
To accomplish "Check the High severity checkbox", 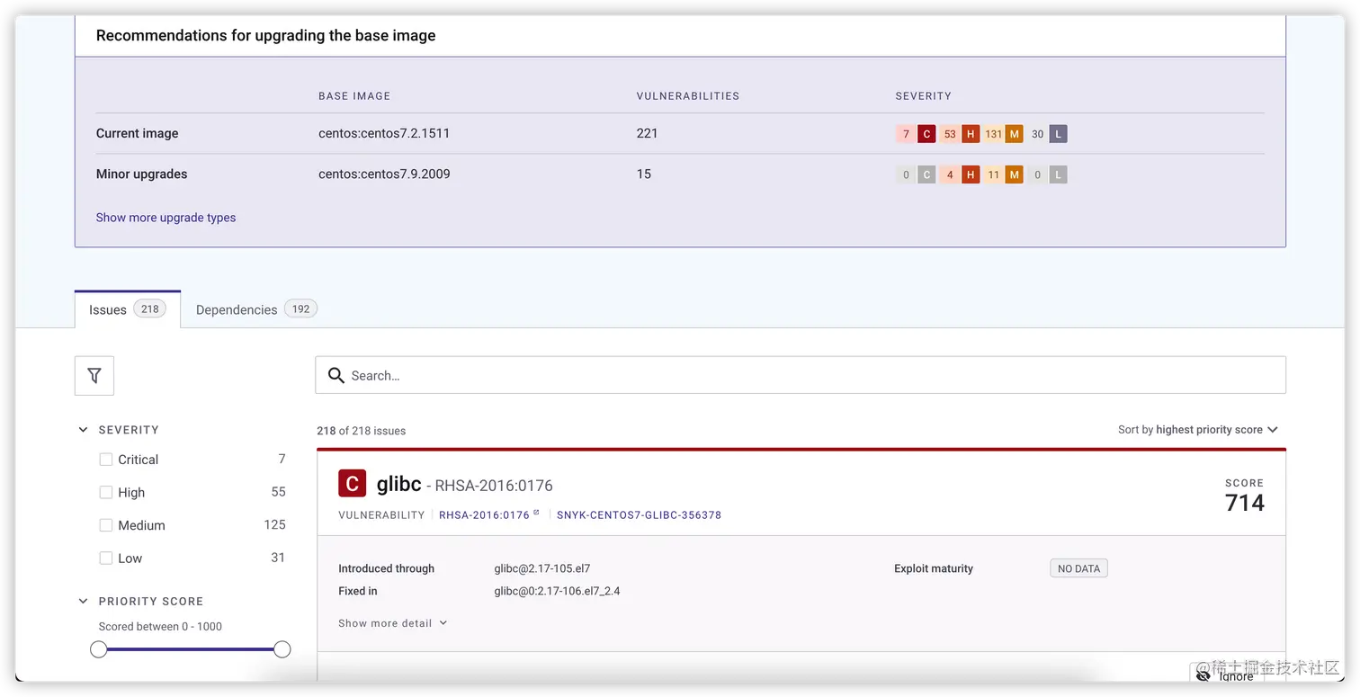I will pyautogui.click(x=106, y=492).
